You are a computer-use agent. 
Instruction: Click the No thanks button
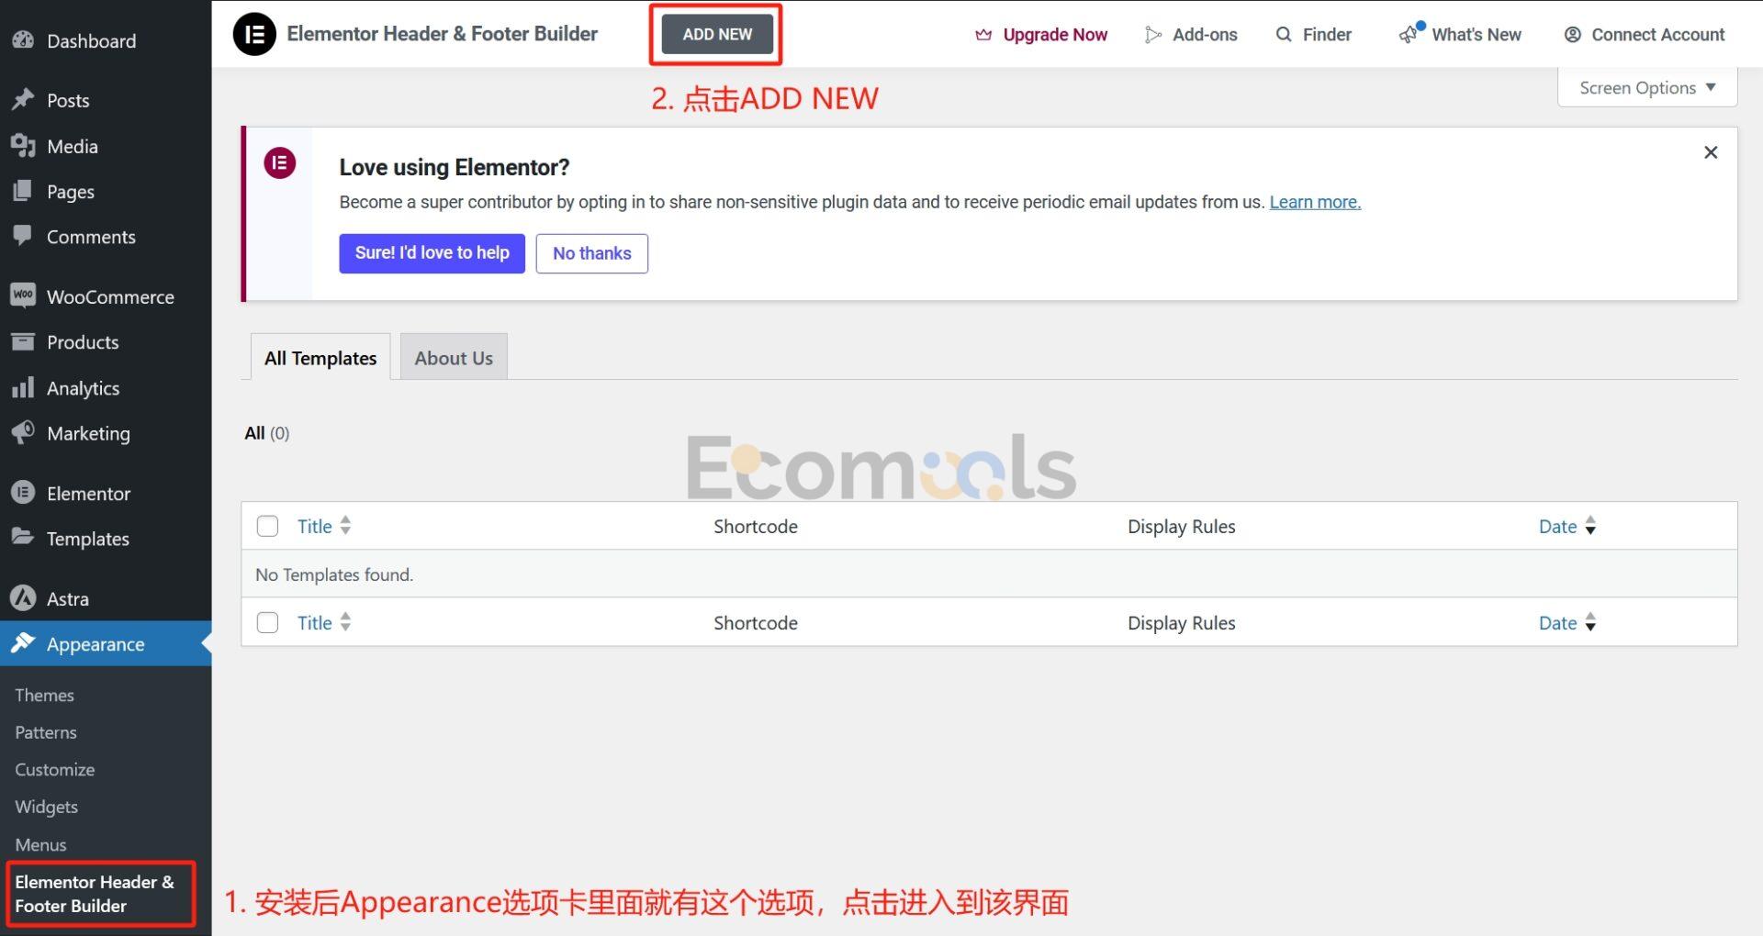[592, 253]
